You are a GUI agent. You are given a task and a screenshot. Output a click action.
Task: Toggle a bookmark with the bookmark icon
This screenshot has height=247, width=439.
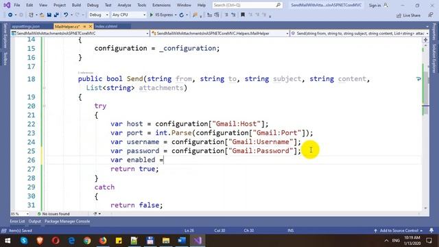[243, 15]
